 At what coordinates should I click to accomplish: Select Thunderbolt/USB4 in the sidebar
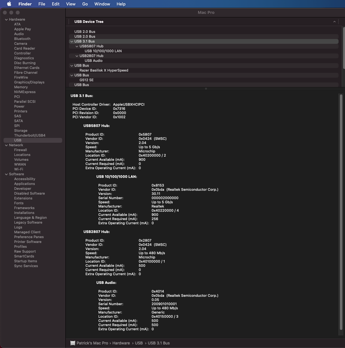click(30, 135)
